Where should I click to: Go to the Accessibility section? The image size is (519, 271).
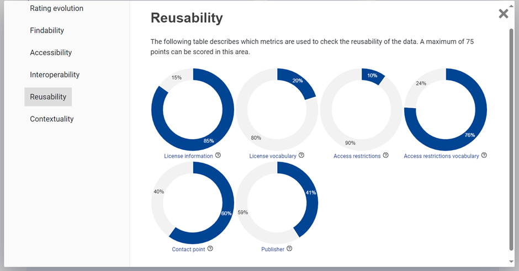pos(51,52)
